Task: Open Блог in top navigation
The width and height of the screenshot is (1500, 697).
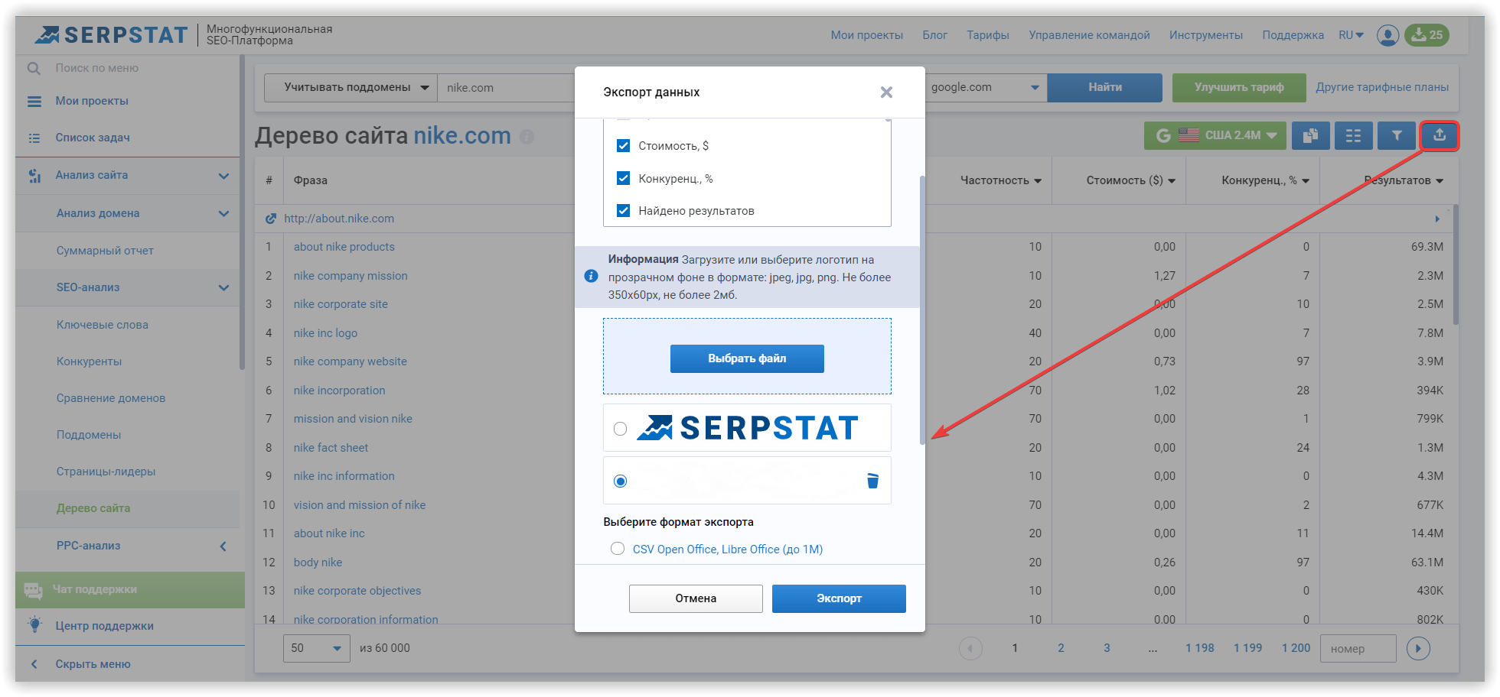Action: click(x=934, y=35)
